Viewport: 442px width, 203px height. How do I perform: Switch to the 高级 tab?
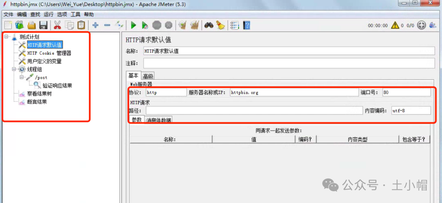click(x=148, y=76)
